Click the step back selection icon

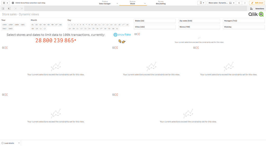tap(9, 9)
